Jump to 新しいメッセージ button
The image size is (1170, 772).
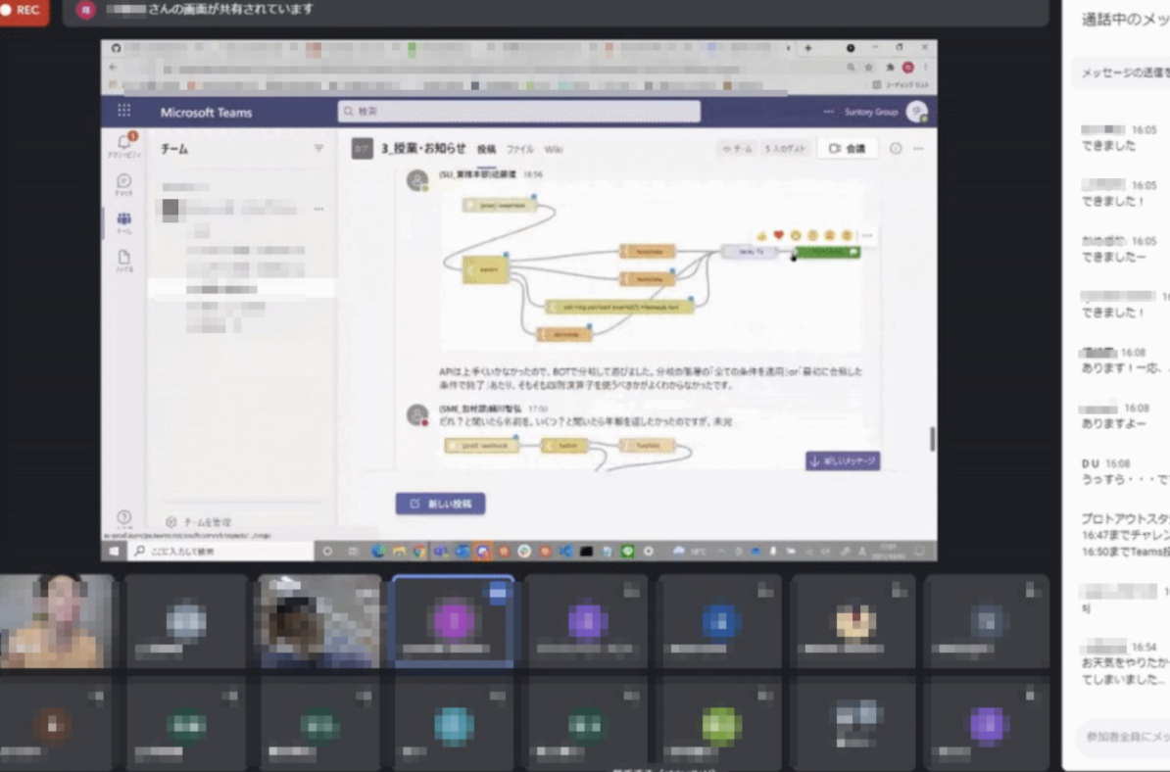click(x=843, y=461)
